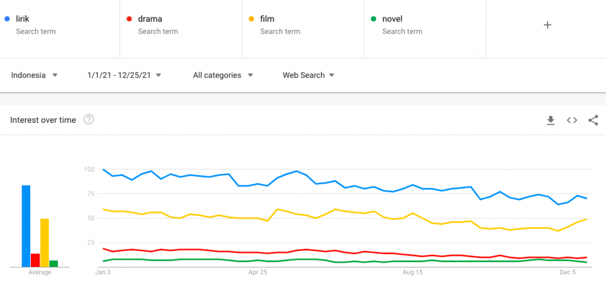
Task: Change the 1/1/21 - 12/25/21 date range
Action: click(124, 75)
